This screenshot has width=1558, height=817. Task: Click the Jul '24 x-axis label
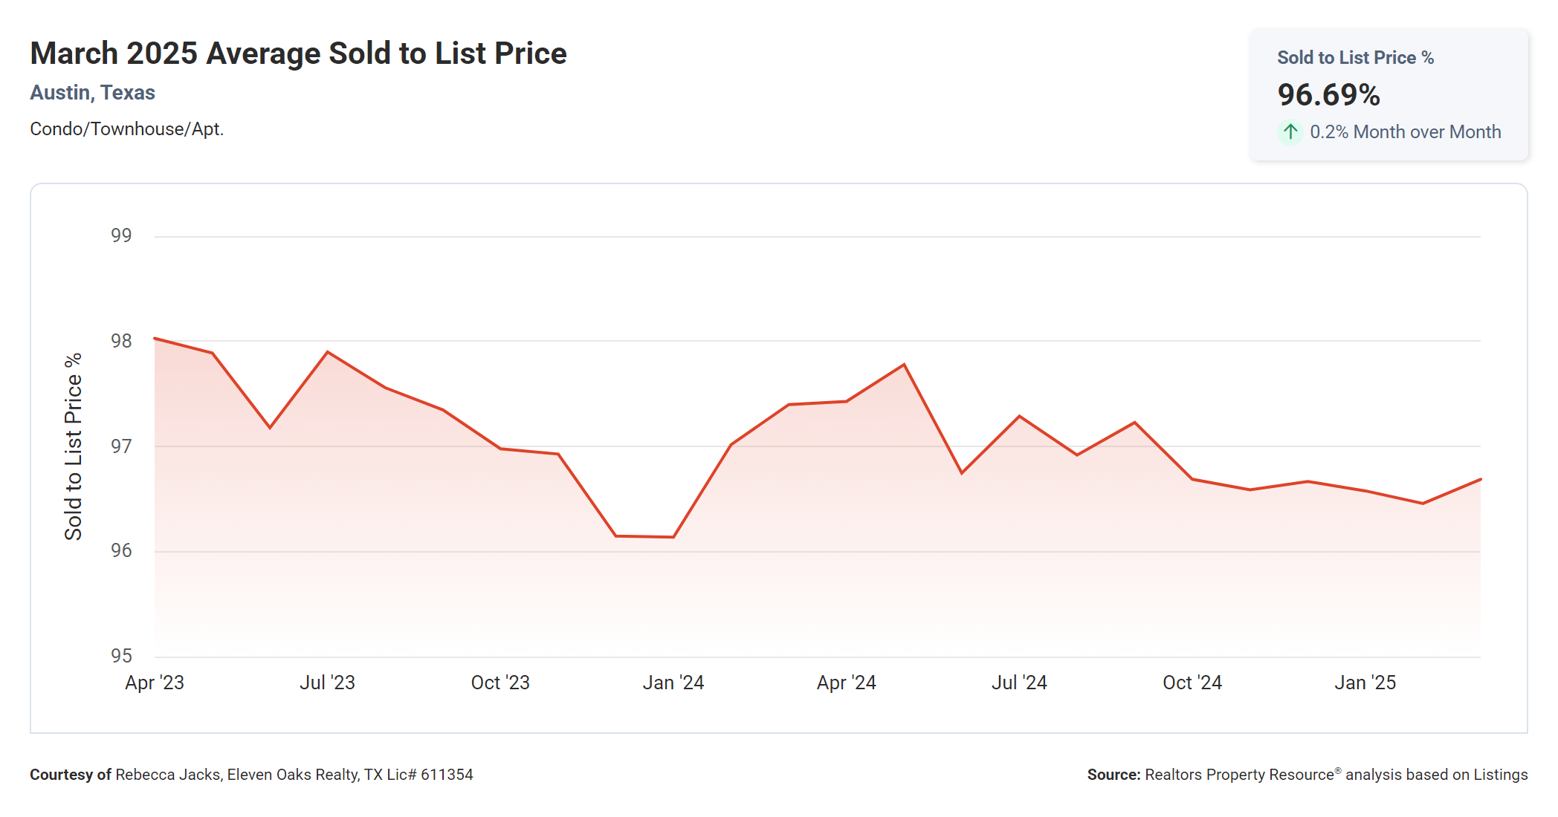1019,683
